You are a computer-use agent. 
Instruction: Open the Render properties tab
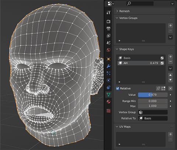(x=108, y=21)
